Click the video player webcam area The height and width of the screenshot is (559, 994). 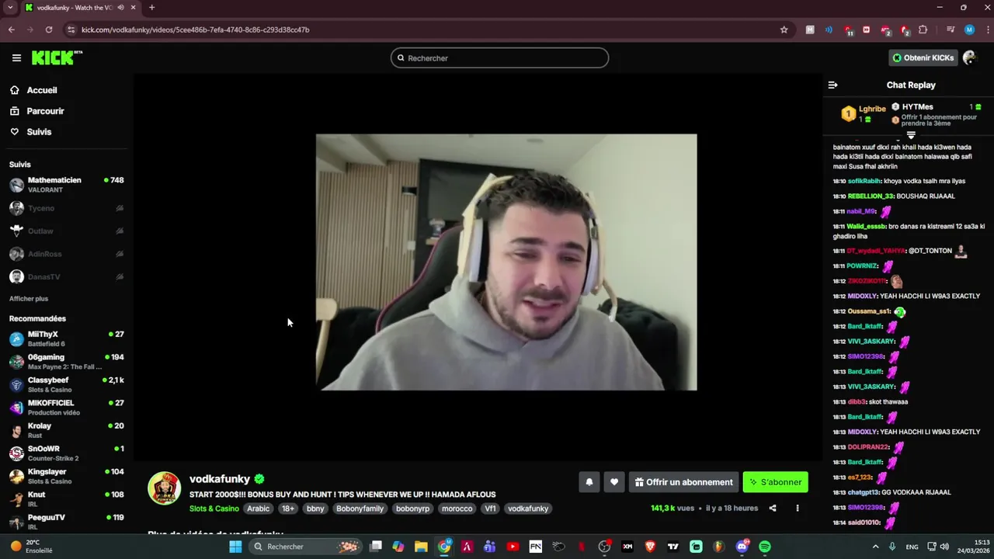(506, 262)
